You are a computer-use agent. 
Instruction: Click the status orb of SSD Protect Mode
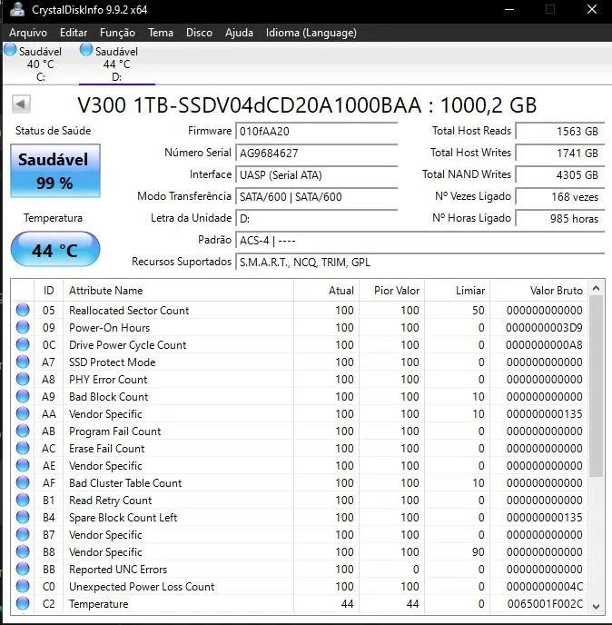pyautogui.click(x=23, y=362)
